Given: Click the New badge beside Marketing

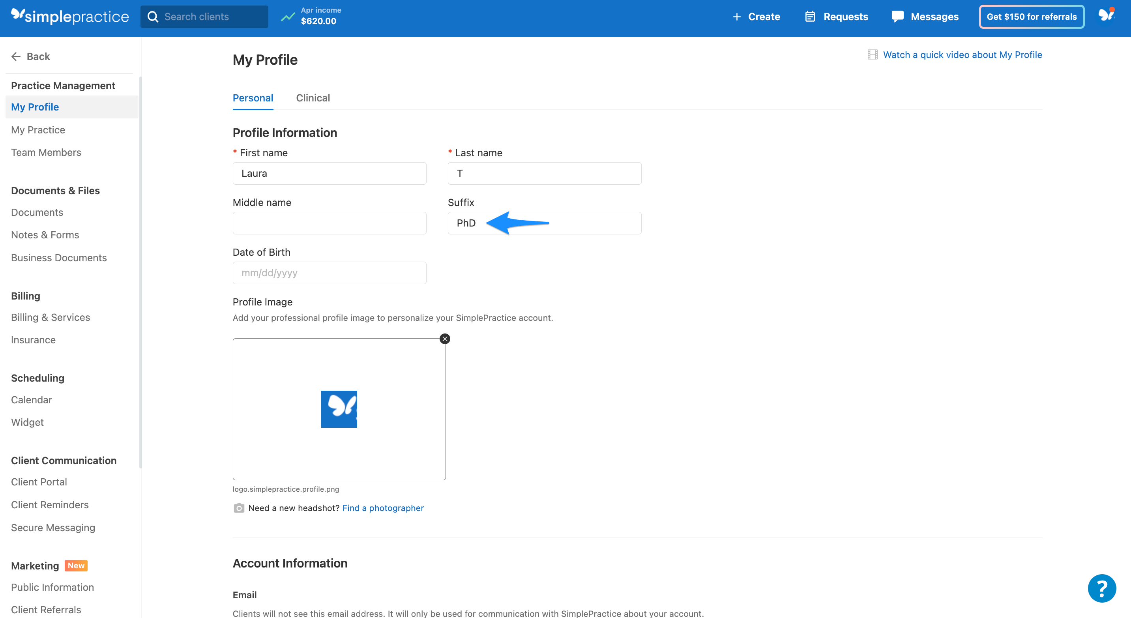Looking at the screenshot, I should (76, 566).
